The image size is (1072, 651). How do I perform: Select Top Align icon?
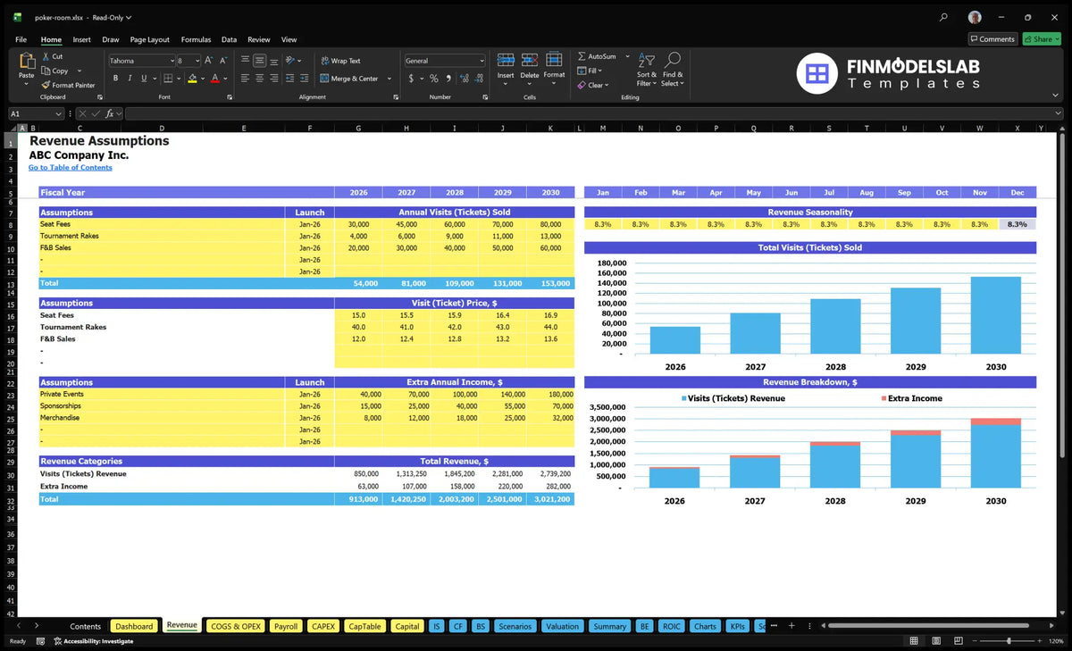click(x=245, y=61)
